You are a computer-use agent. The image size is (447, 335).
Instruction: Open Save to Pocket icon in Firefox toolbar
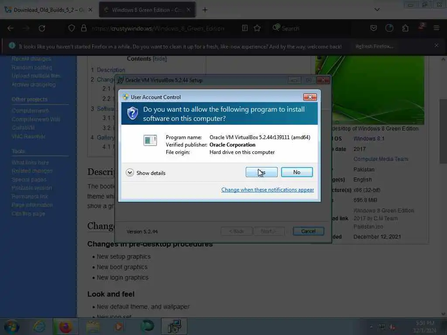(x=374, y=28)
